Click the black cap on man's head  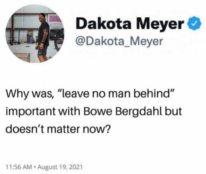(42, 15)
